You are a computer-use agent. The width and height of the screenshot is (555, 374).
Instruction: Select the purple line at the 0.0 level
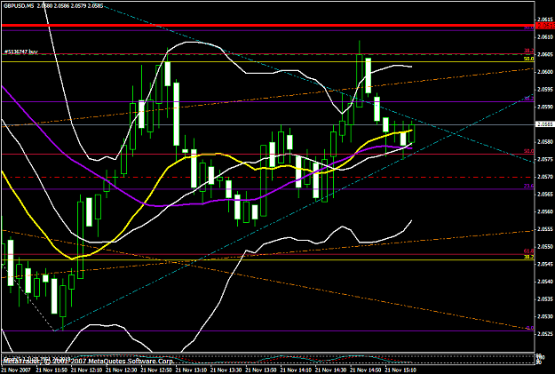click(x=267, y=331)
